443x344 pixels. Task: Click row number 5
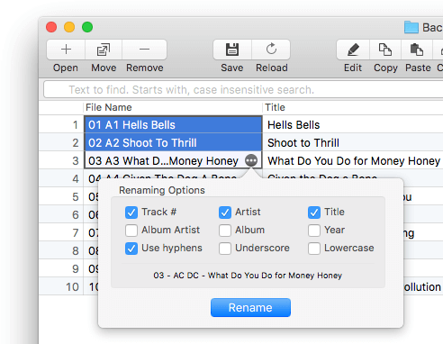click(x=76, y=197)
